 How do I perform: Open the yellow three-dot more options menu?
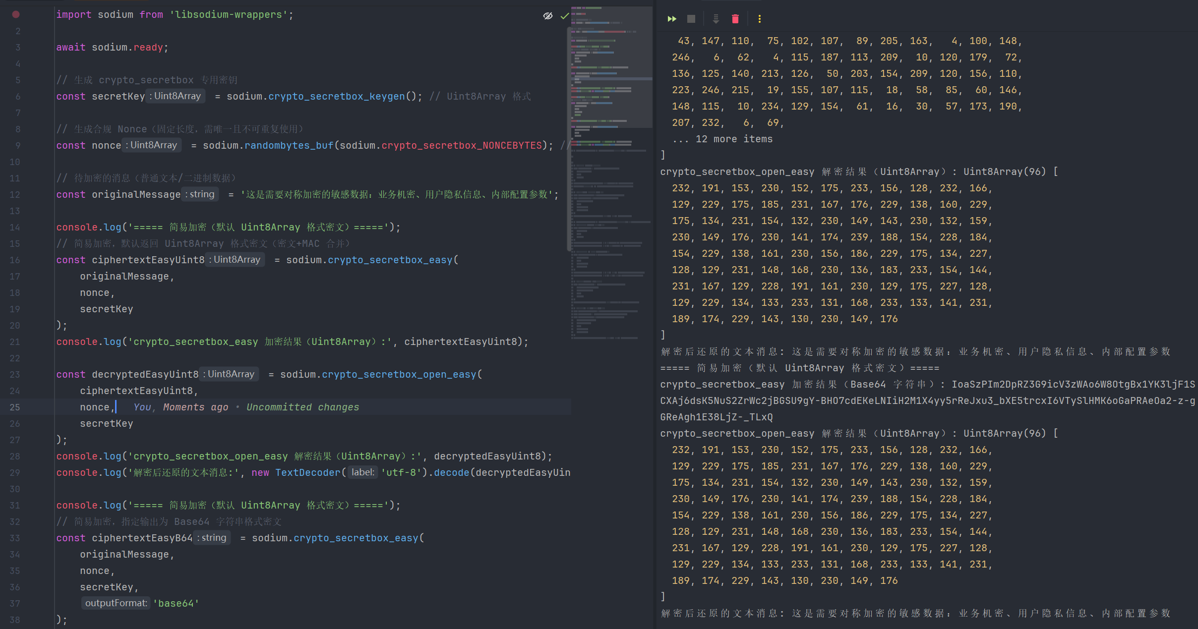coord(759,19)
